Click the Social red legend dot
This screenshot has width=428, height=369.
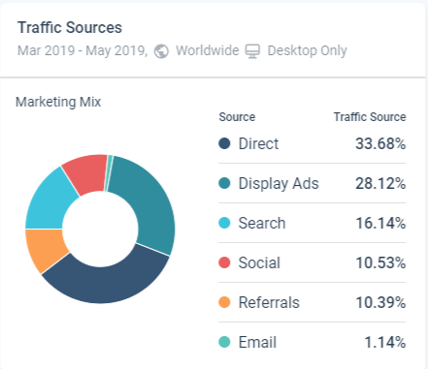pos(224,262)
